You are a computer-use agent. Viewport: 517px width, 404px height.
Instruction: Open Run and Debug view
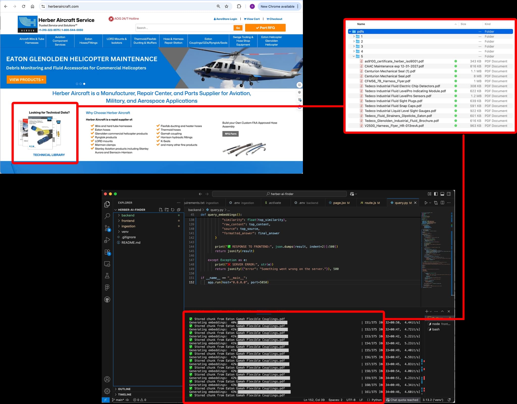tap(107, 240)
